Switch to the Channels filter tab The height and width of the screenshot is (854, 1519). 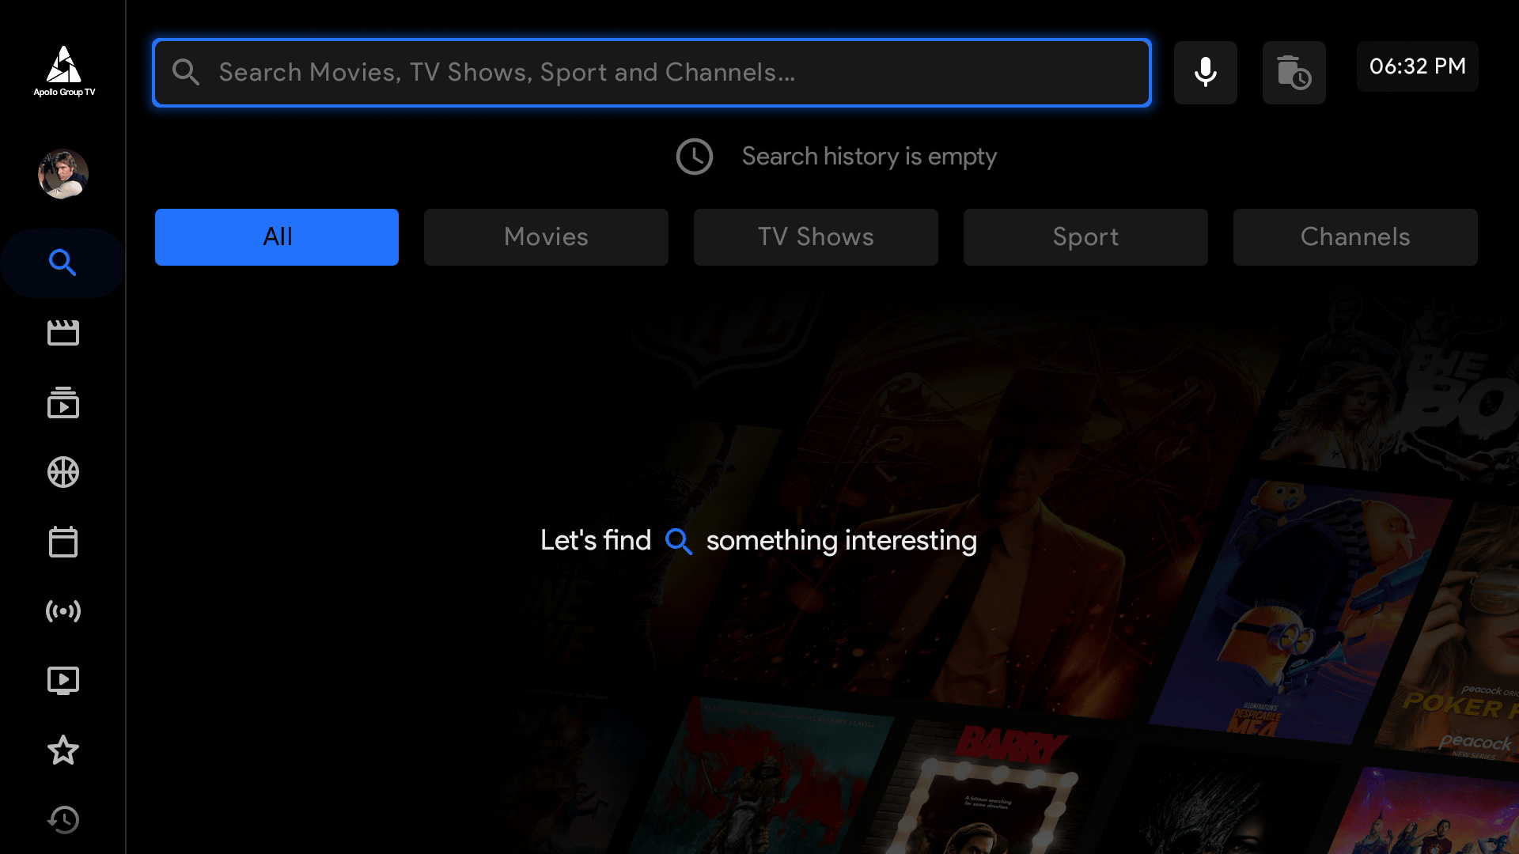pyautogui.click(x=1355, y=237)
